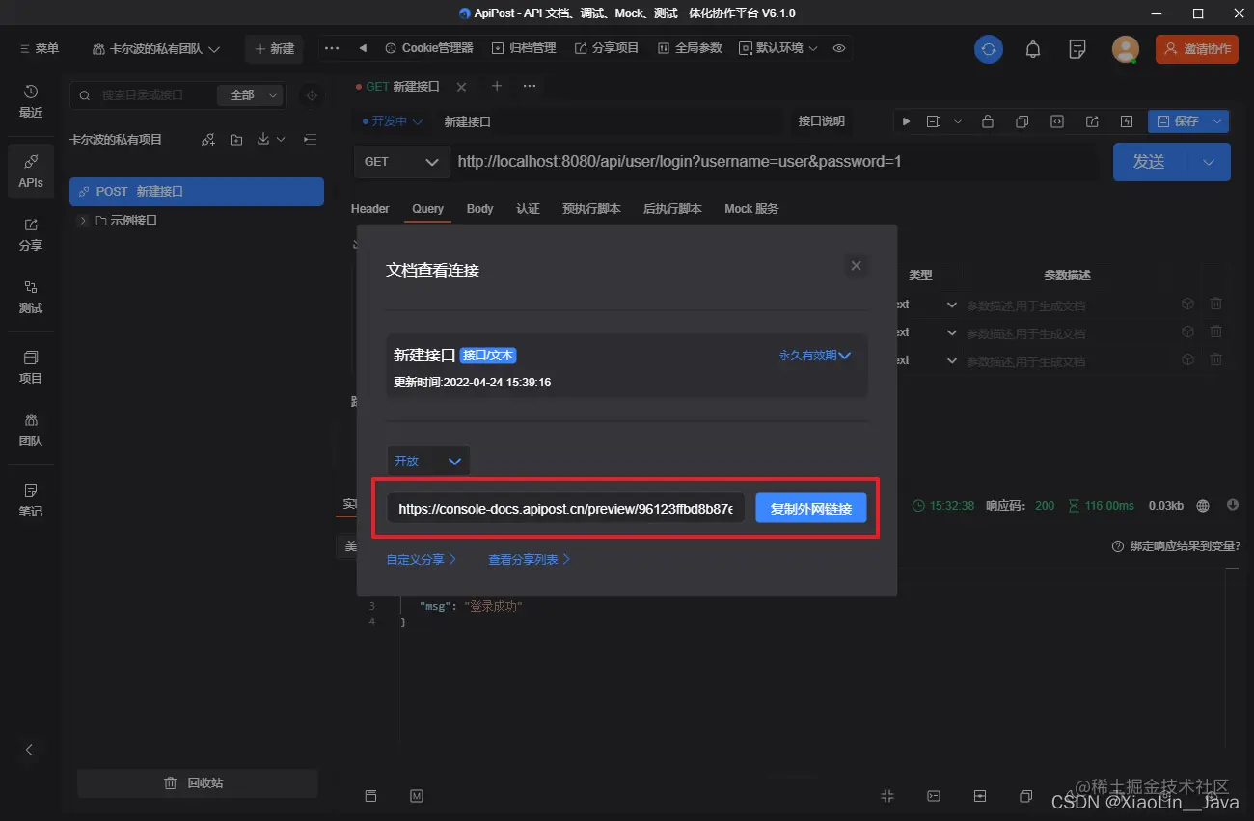Open the 卡尔波的私有团队 team dropdown

tap(156, 49)
